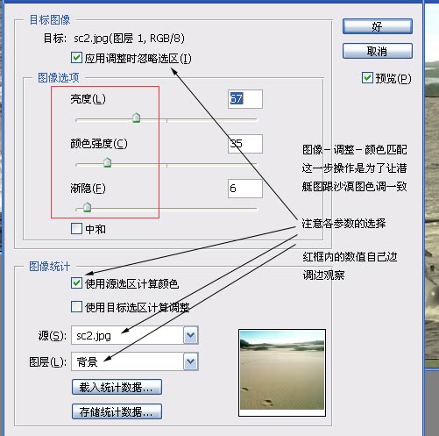The image size is (439, 436).
Task: Click the 颜色强度(C) slider handle
Action: 108,162
